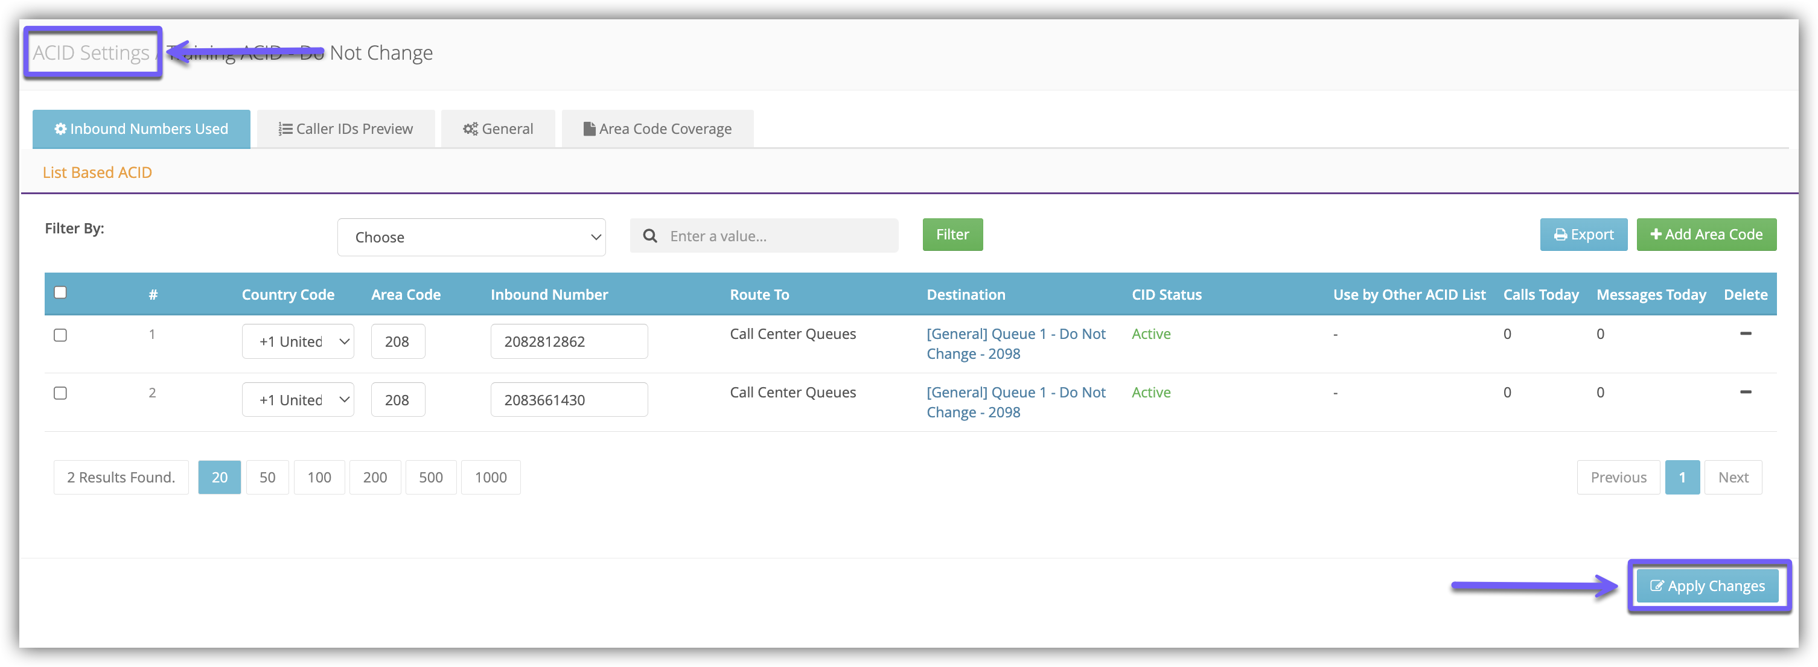Click the minus delete icon for row 2

click(1746, 392)
